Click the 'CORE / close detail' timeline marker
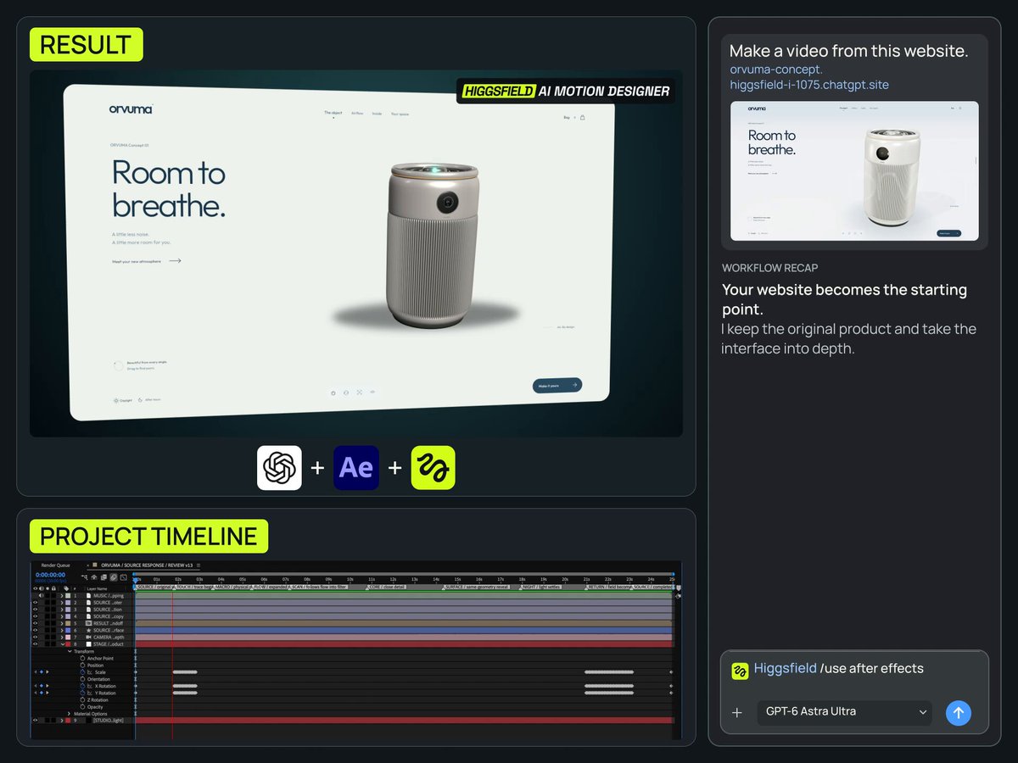This screenshot has width=1018, height=763. click(387, 587)
